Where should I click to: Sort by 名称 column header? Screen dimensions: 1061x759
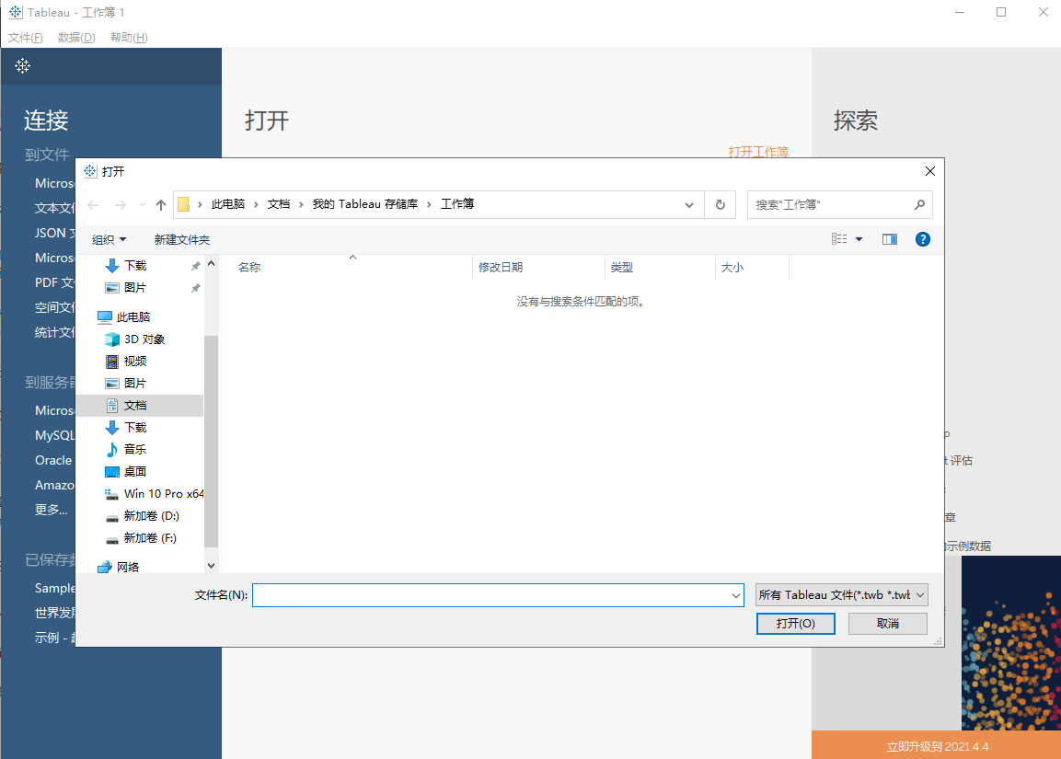pyautogui.click(x=346, y=267)
